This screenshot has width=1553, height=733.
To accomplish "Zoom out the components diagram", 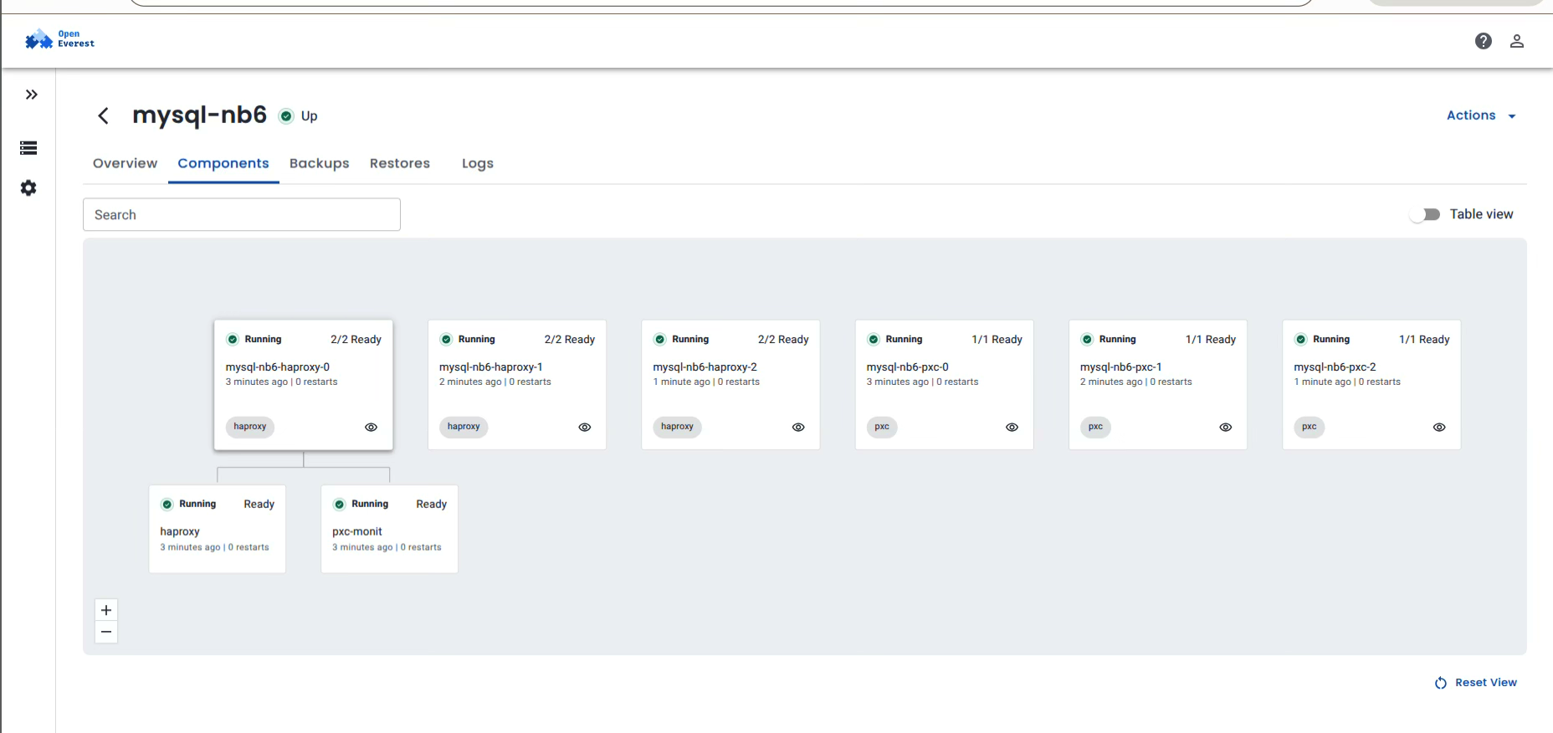I will click(106, 632).
